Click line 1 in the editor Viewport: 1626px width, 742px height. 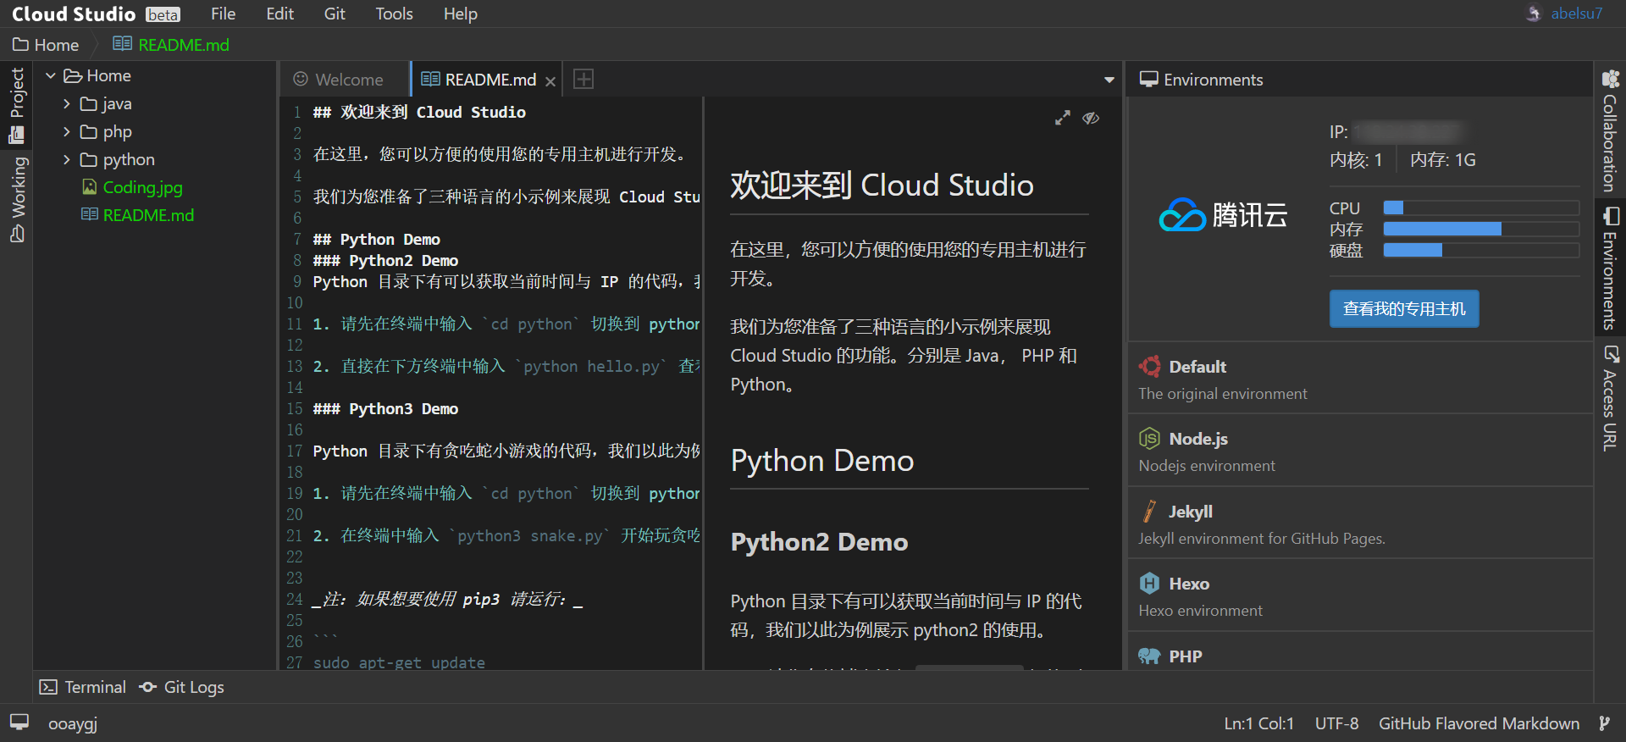(x=419, y=112)
